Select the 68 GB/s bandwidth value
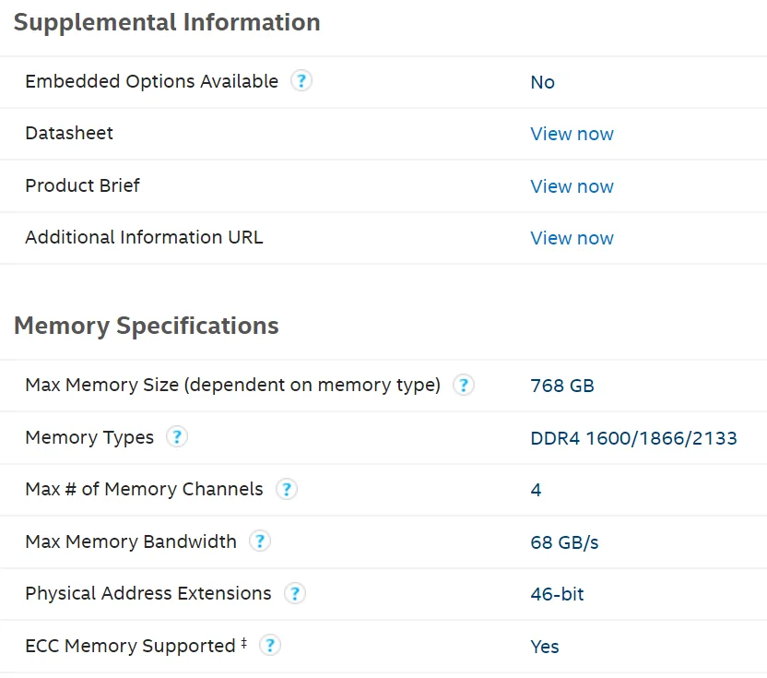Screen dimensions: 767x678 tap(564, 542)
